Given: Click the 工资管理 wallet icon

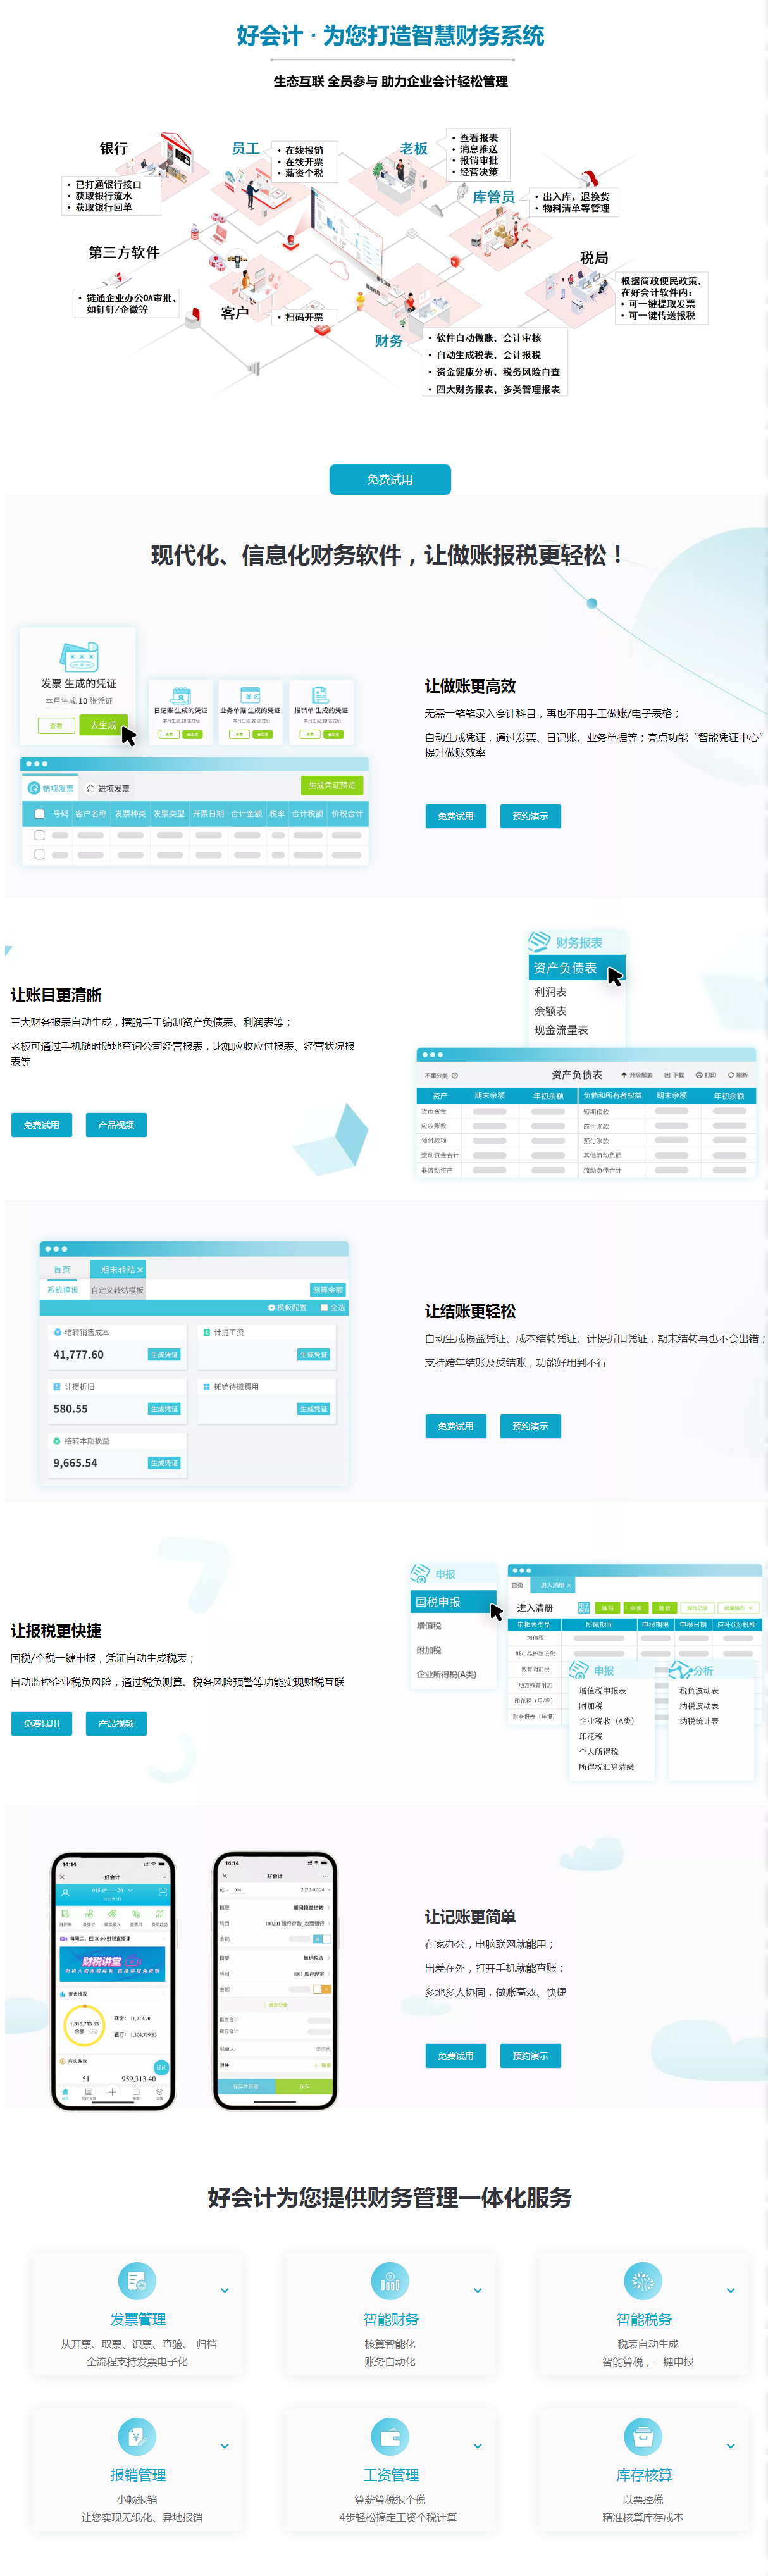Looking at the screenshot, I should click(x=390, y=2436).
